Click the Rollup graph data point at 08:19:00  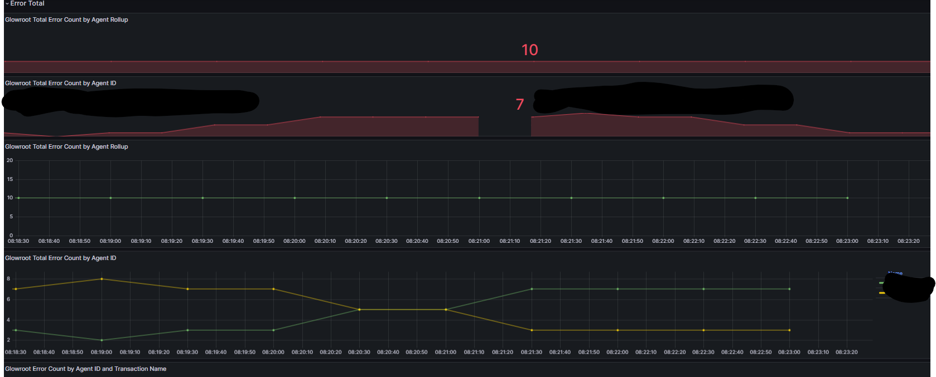(110, 198)
